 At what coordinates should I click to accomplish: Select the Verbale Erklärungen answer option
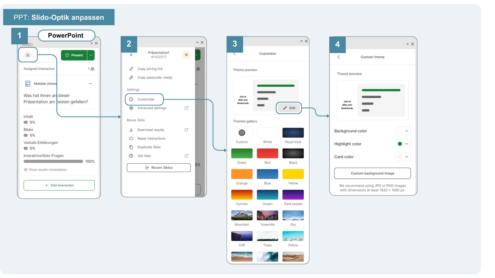point(41,143)
